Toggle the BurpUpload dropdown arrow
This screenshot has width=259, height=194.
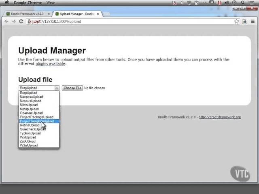(x=57, y=88)
